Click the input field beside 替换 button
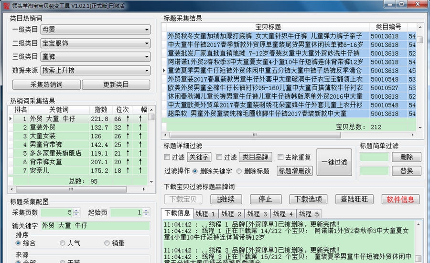The image size is (430, 263). pos(374,171)
